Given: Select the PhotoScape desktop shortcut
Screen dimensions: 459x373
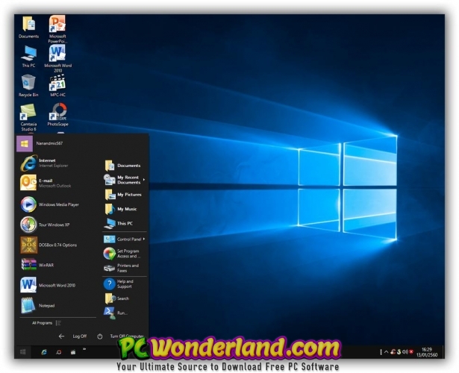Looking at the screenshot, I should 57,115.
